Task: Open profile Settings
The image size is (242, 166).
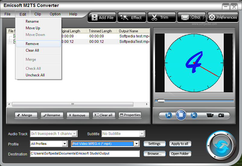Action: pyautogui.click(x=154, y=144)
